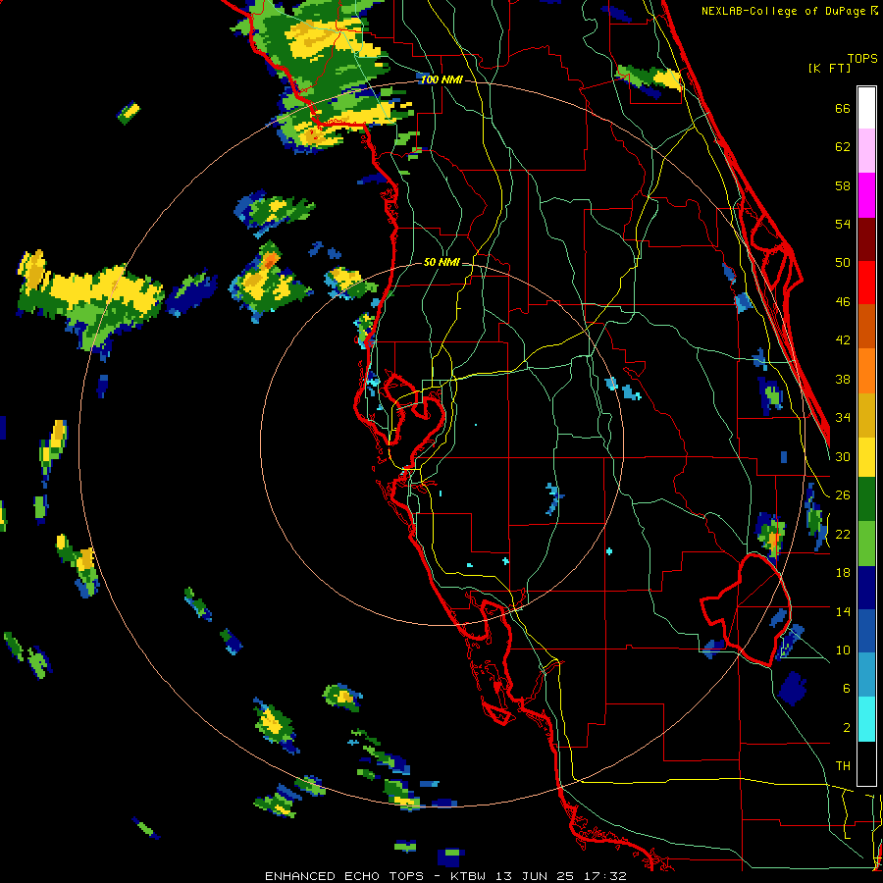Choose the dark orange swatch near 42

pos(866,327)
